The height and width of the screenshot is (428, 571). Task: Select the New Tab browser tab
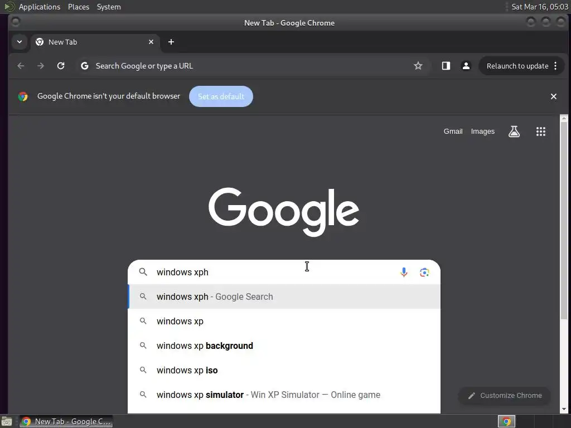95,42
